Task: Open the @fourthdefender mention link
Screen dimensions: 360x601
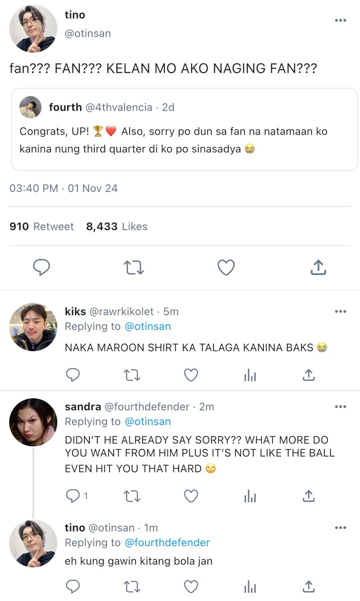Action: point(167,542)
